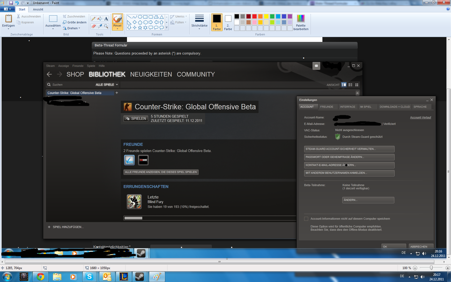Click Größe ändern in Bild group
The height and width of the screenshot is (282, 451).
point(75,22)
